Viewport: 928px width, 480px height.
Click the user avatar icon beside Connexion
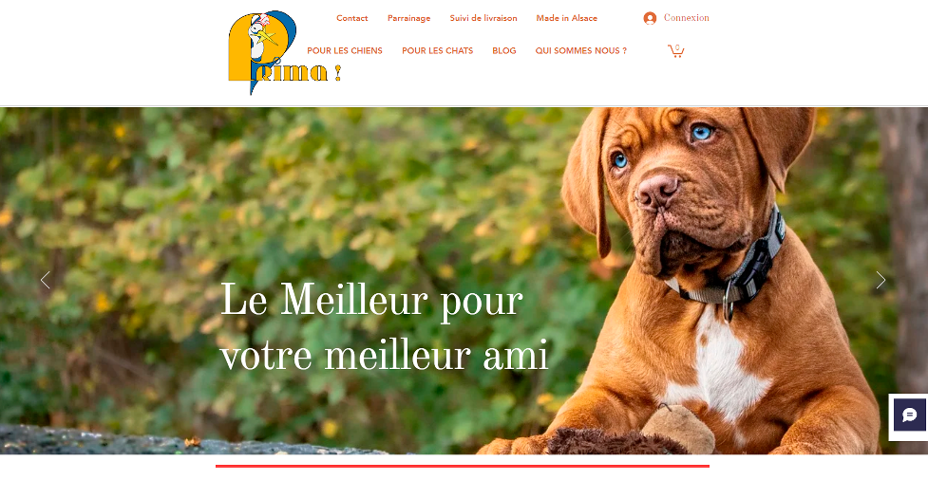(x=650, y=18)
